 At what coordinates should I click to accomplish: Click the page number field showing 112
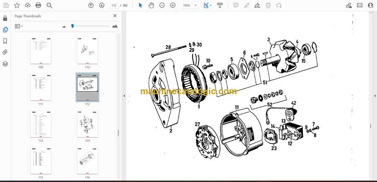(x=114, y=5)
